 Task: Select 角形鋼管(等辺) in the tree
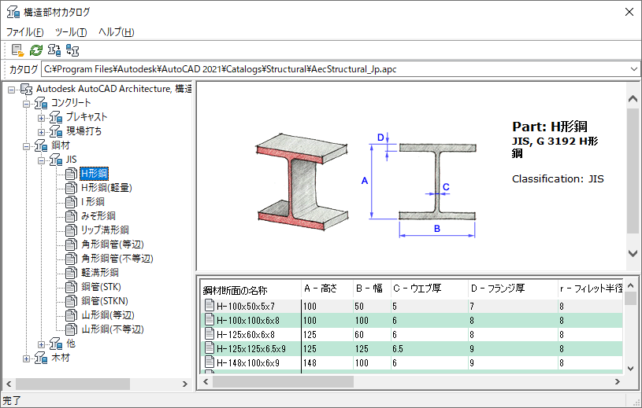[112, 244]
